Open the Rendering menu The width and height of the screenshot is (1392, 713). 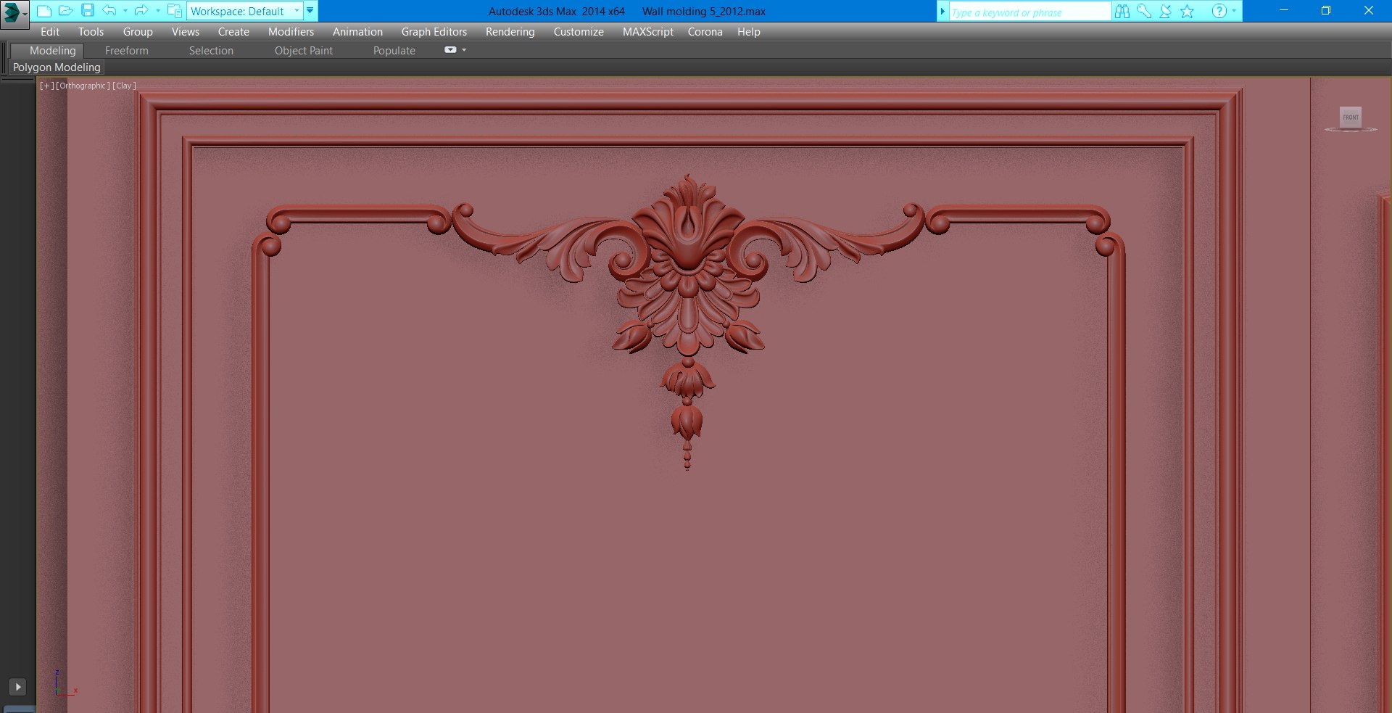(510, 32)
